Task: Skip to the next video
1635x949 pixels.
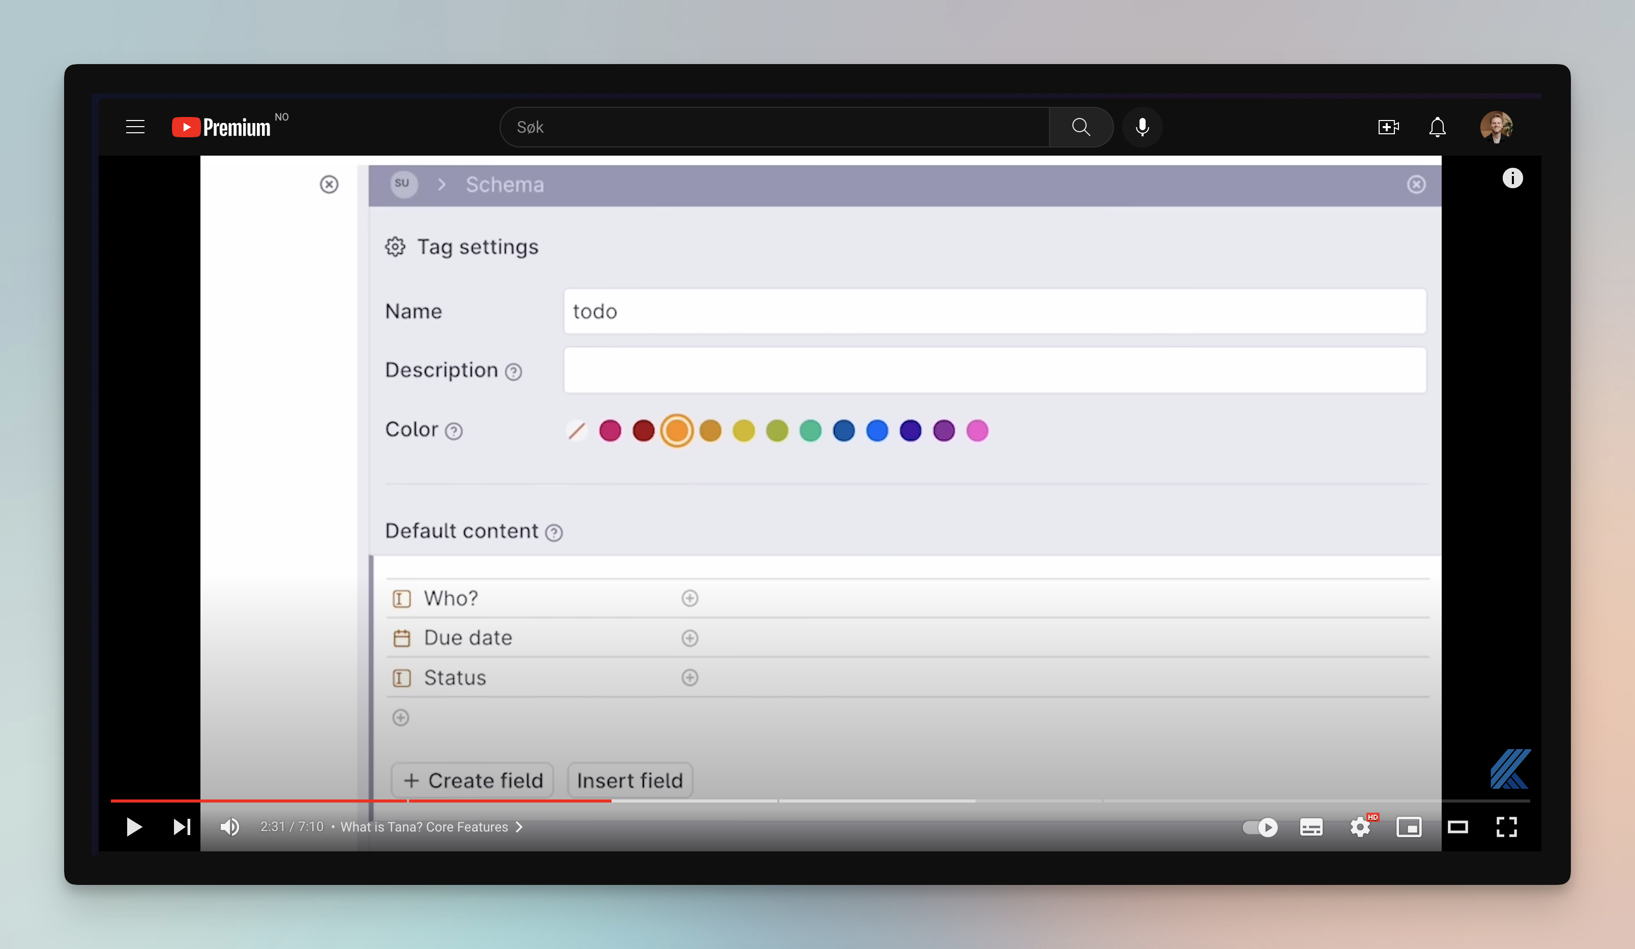Action: [x=182, y=827]
